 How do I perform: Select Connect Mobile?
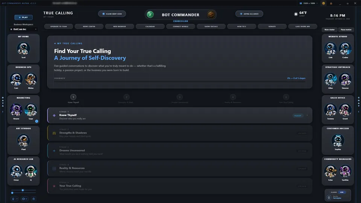[x=180, y=26]
